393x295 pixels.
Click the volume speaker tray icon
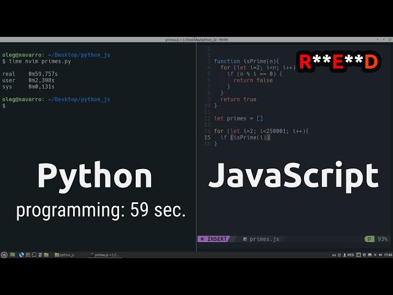click(x=380, y=255)
